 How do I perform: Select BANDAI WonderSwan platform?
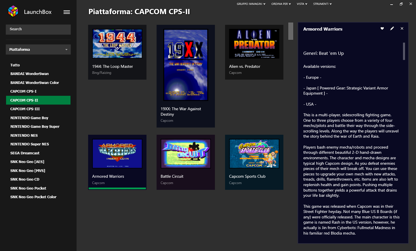38,74
